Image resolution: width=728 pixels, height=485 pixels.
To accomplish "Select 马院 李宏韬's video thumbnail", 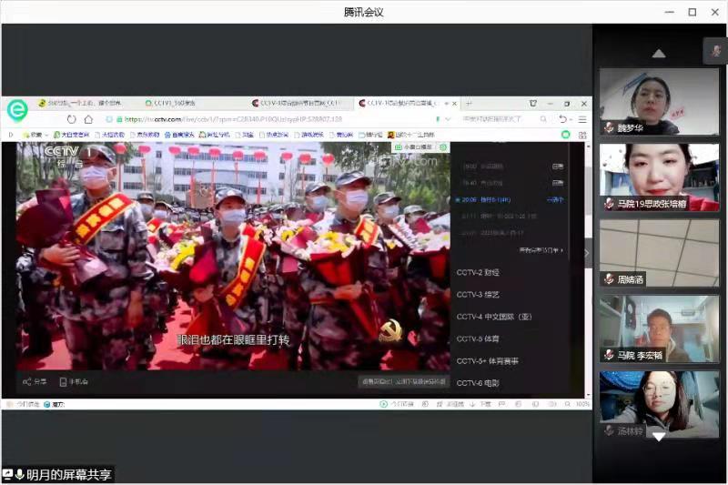I will click(659, 328).
